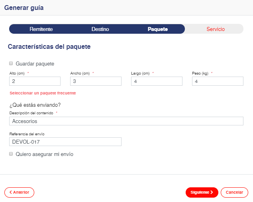The height and width of the screenshot is (202, 253).
Task: Go to the Remitente step tab
Action: point(41,29)
